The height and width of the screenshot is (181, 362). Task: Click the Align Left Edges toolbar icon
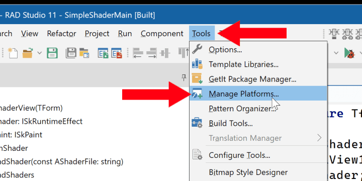(138, 53)
